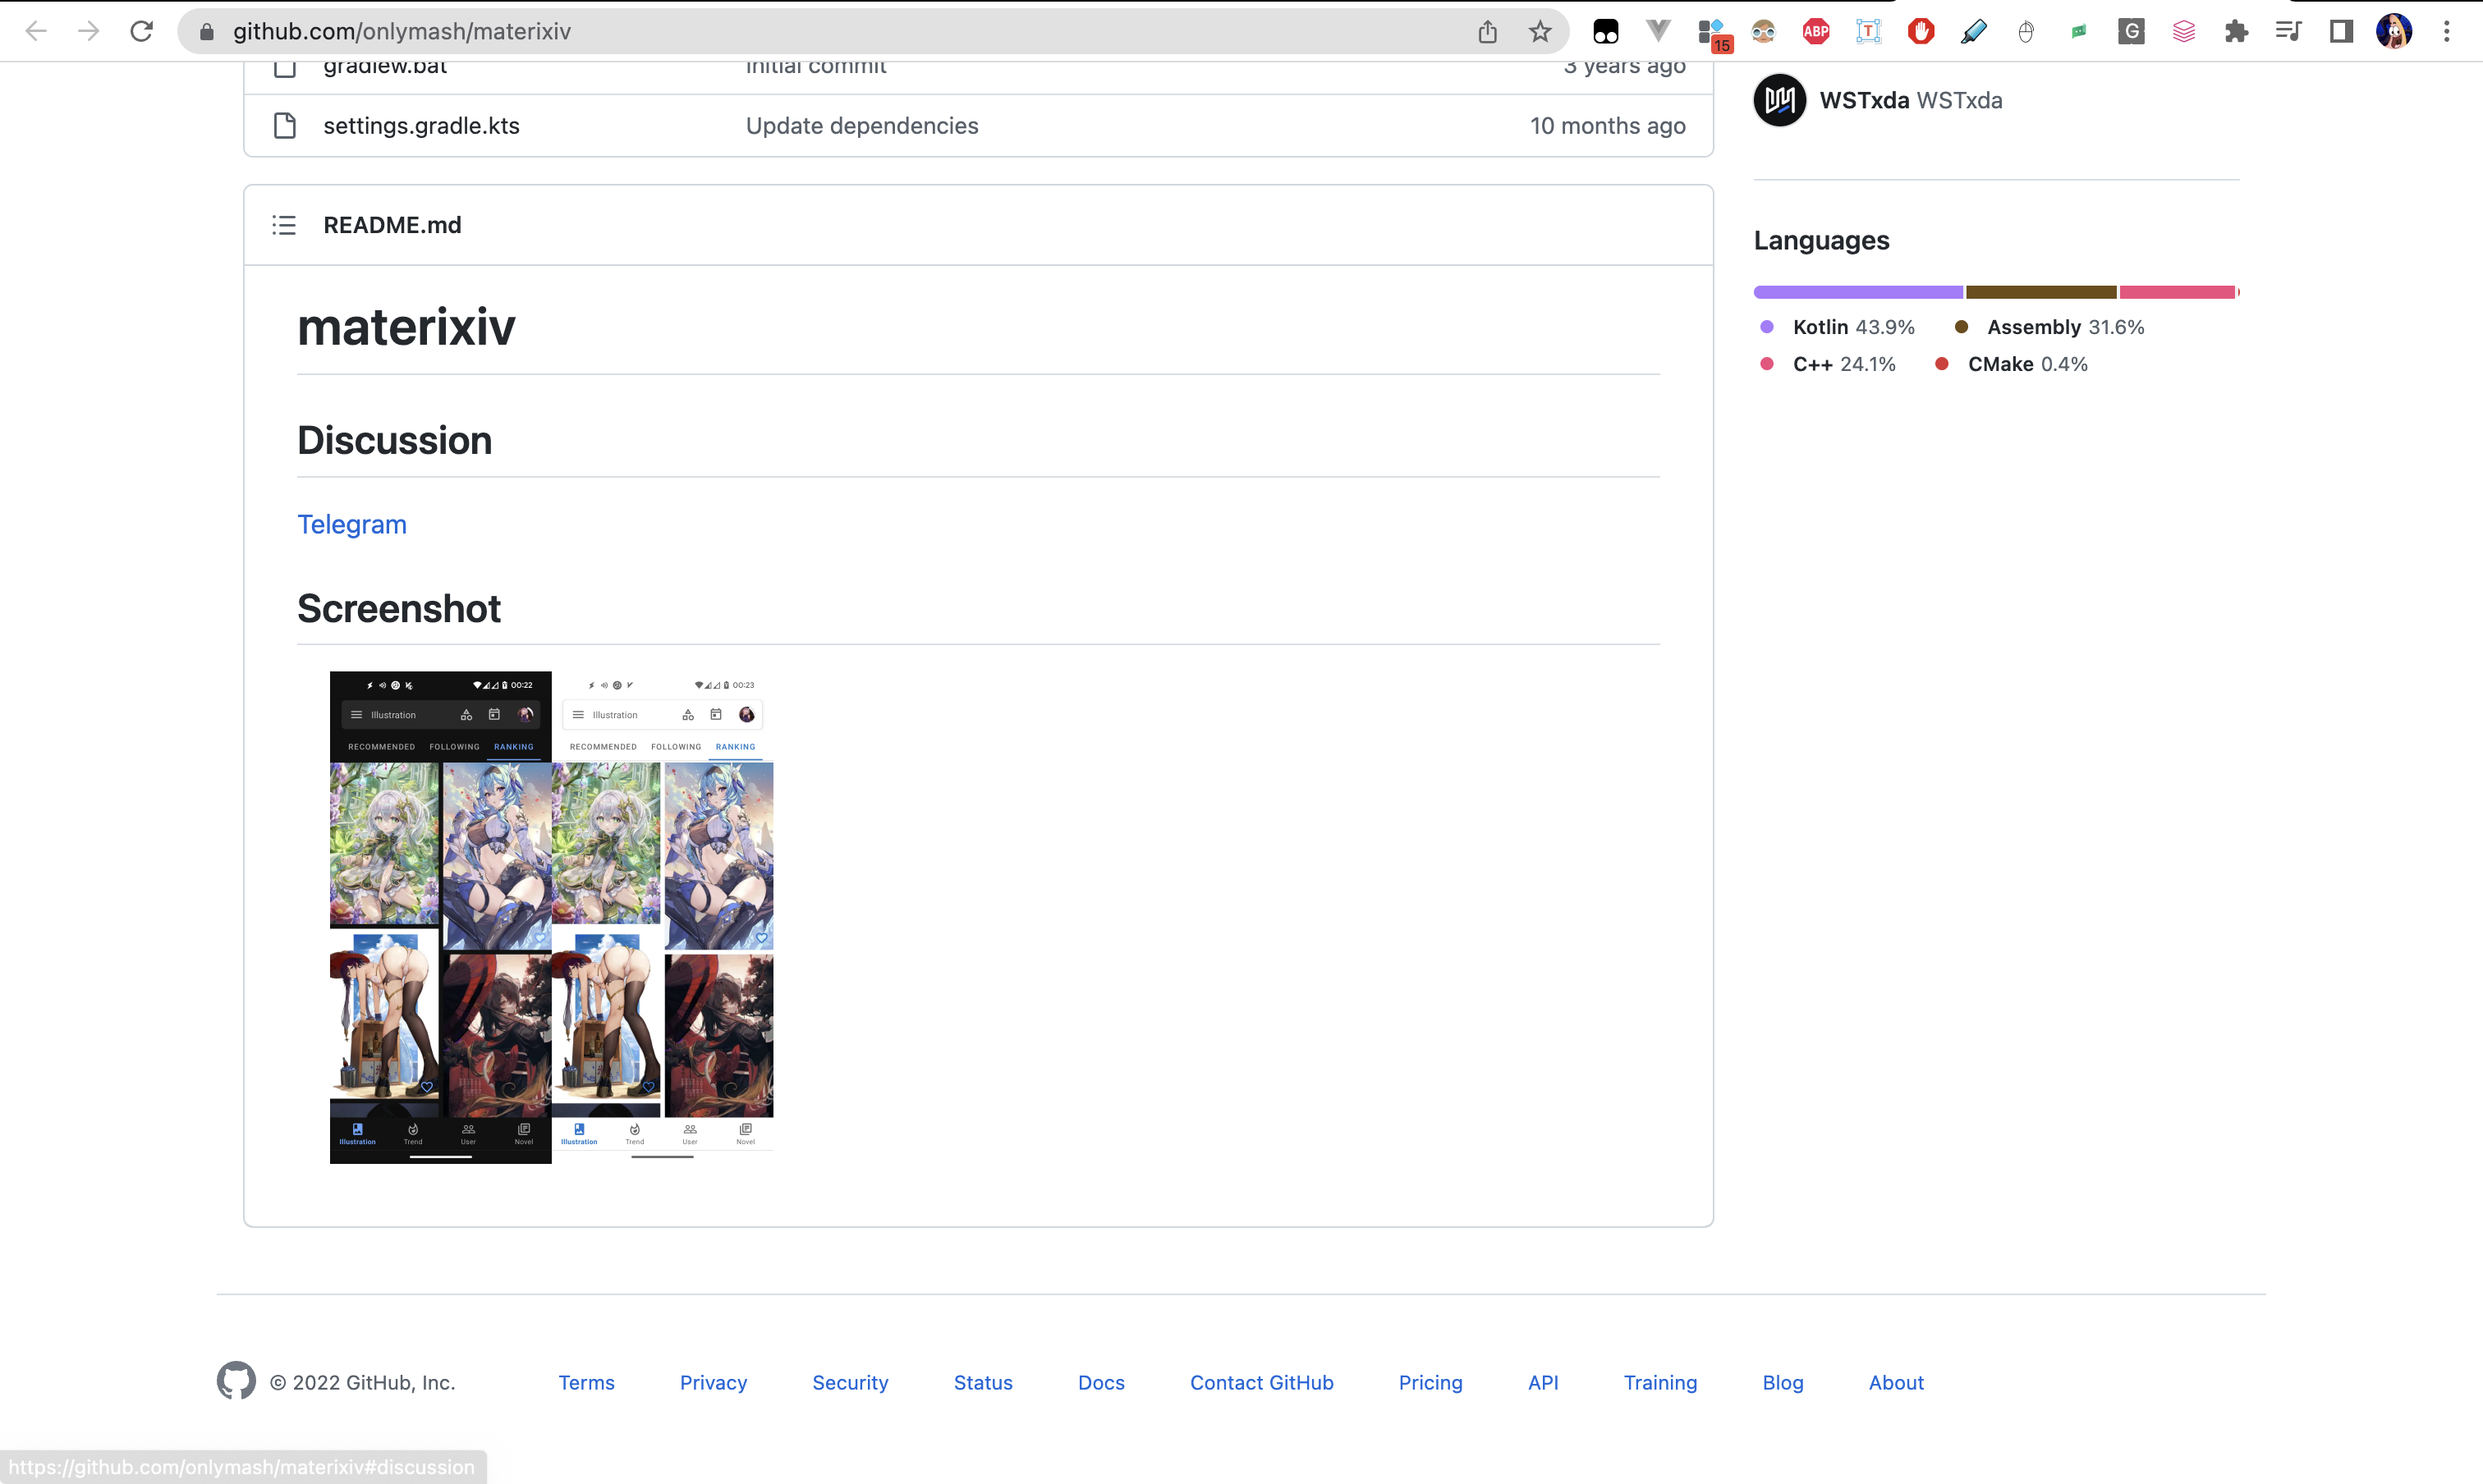The height and width of the screenshot is (1484, 2483).
Task: Toggle the browser side panel
Action: pos(2341,31)
